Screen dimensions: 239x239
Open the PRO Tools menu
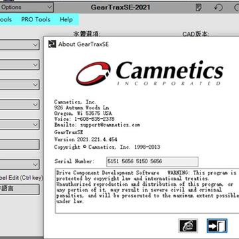(x=36, y=19)
